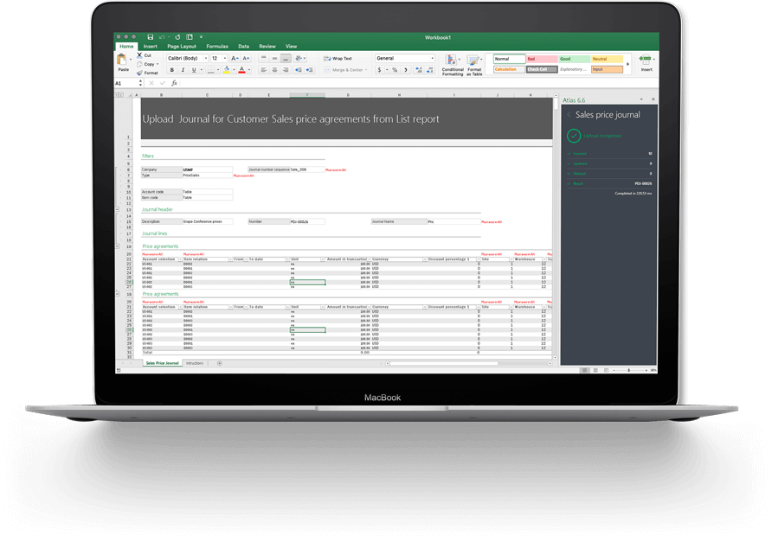
Task: Click the Copy icon in the ribbon
Action: (x=140, y=64)
